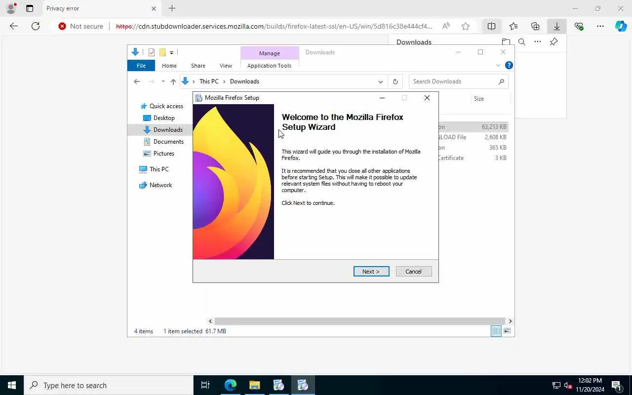Select the 2,608 KB file row
This screenshot has height=395, width=632.
(473, 137)
